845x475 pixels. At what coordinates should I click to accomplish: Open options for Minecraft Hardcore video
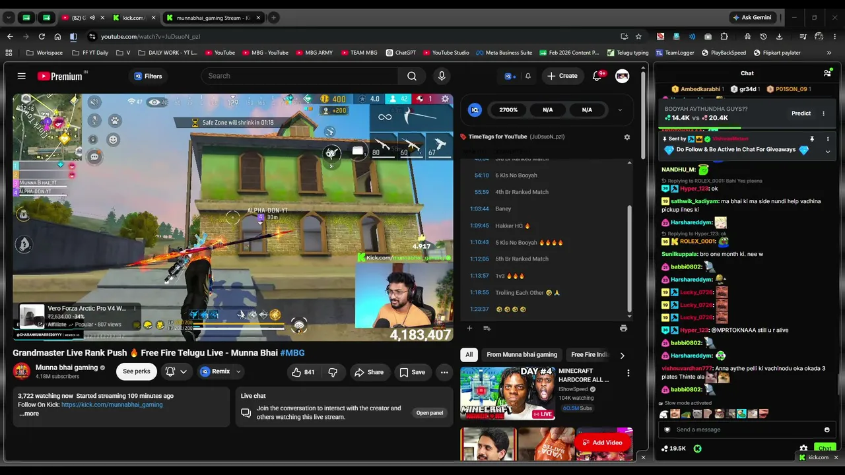coord(628,373)
